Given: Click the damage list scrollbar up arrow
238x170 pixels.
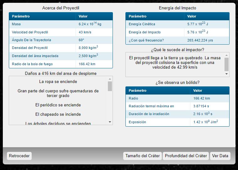Looking at the screenshot, I should (110, 79).
